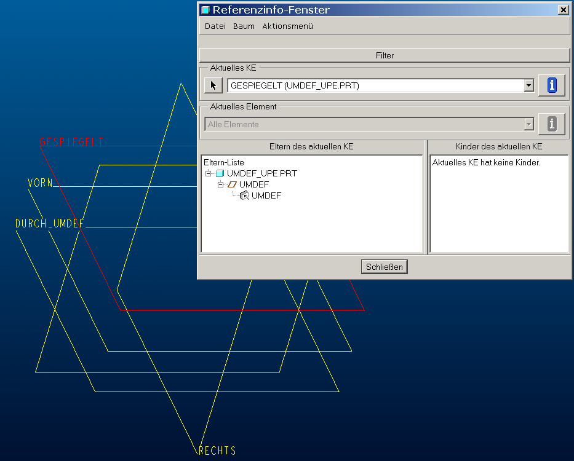Select the DURCH_UMDEF plane label
The width and height of the screenshot is (574, 461).
click(50, 223)
